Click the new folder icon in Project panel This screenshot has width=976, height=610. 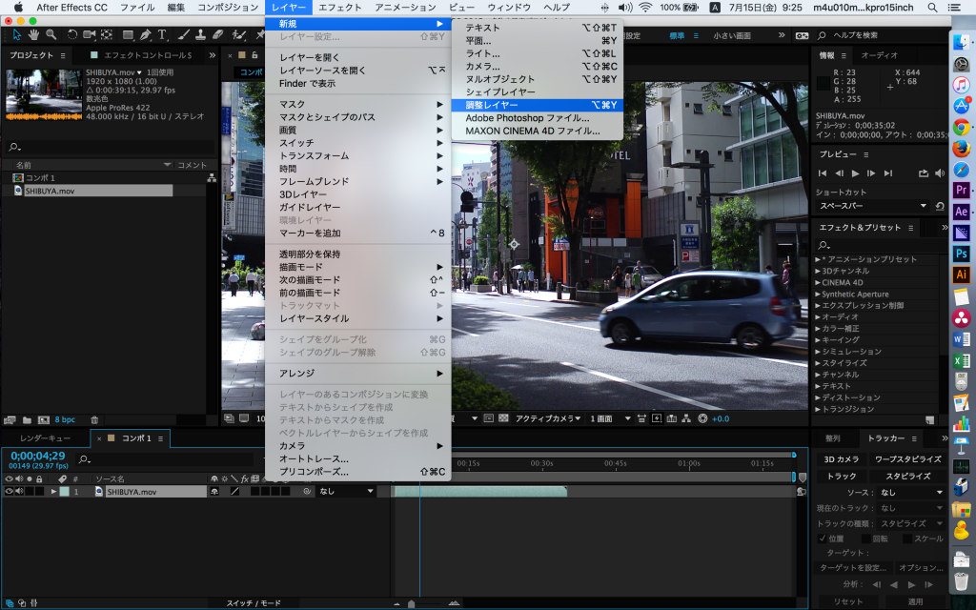[26, 419]
